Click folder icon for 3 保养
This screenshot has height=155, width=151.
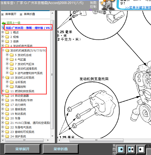click(x=7, y=41)
